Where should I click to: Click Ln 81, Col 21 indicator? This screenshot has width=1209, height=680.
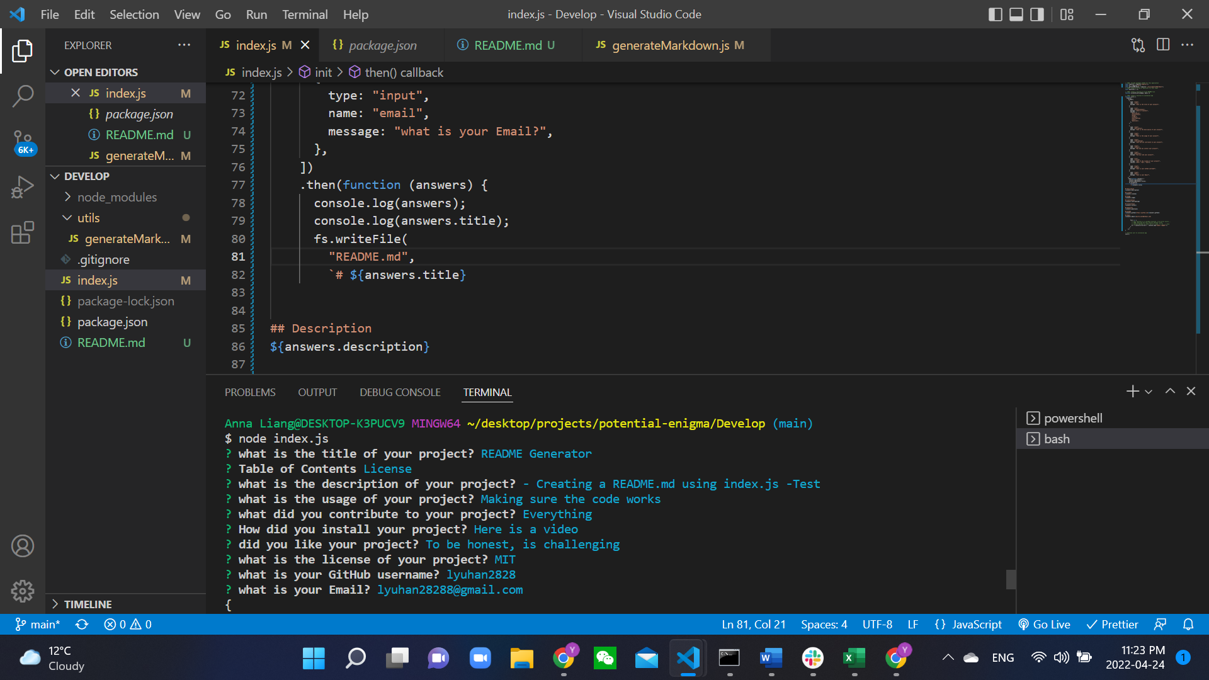point(753,625)
